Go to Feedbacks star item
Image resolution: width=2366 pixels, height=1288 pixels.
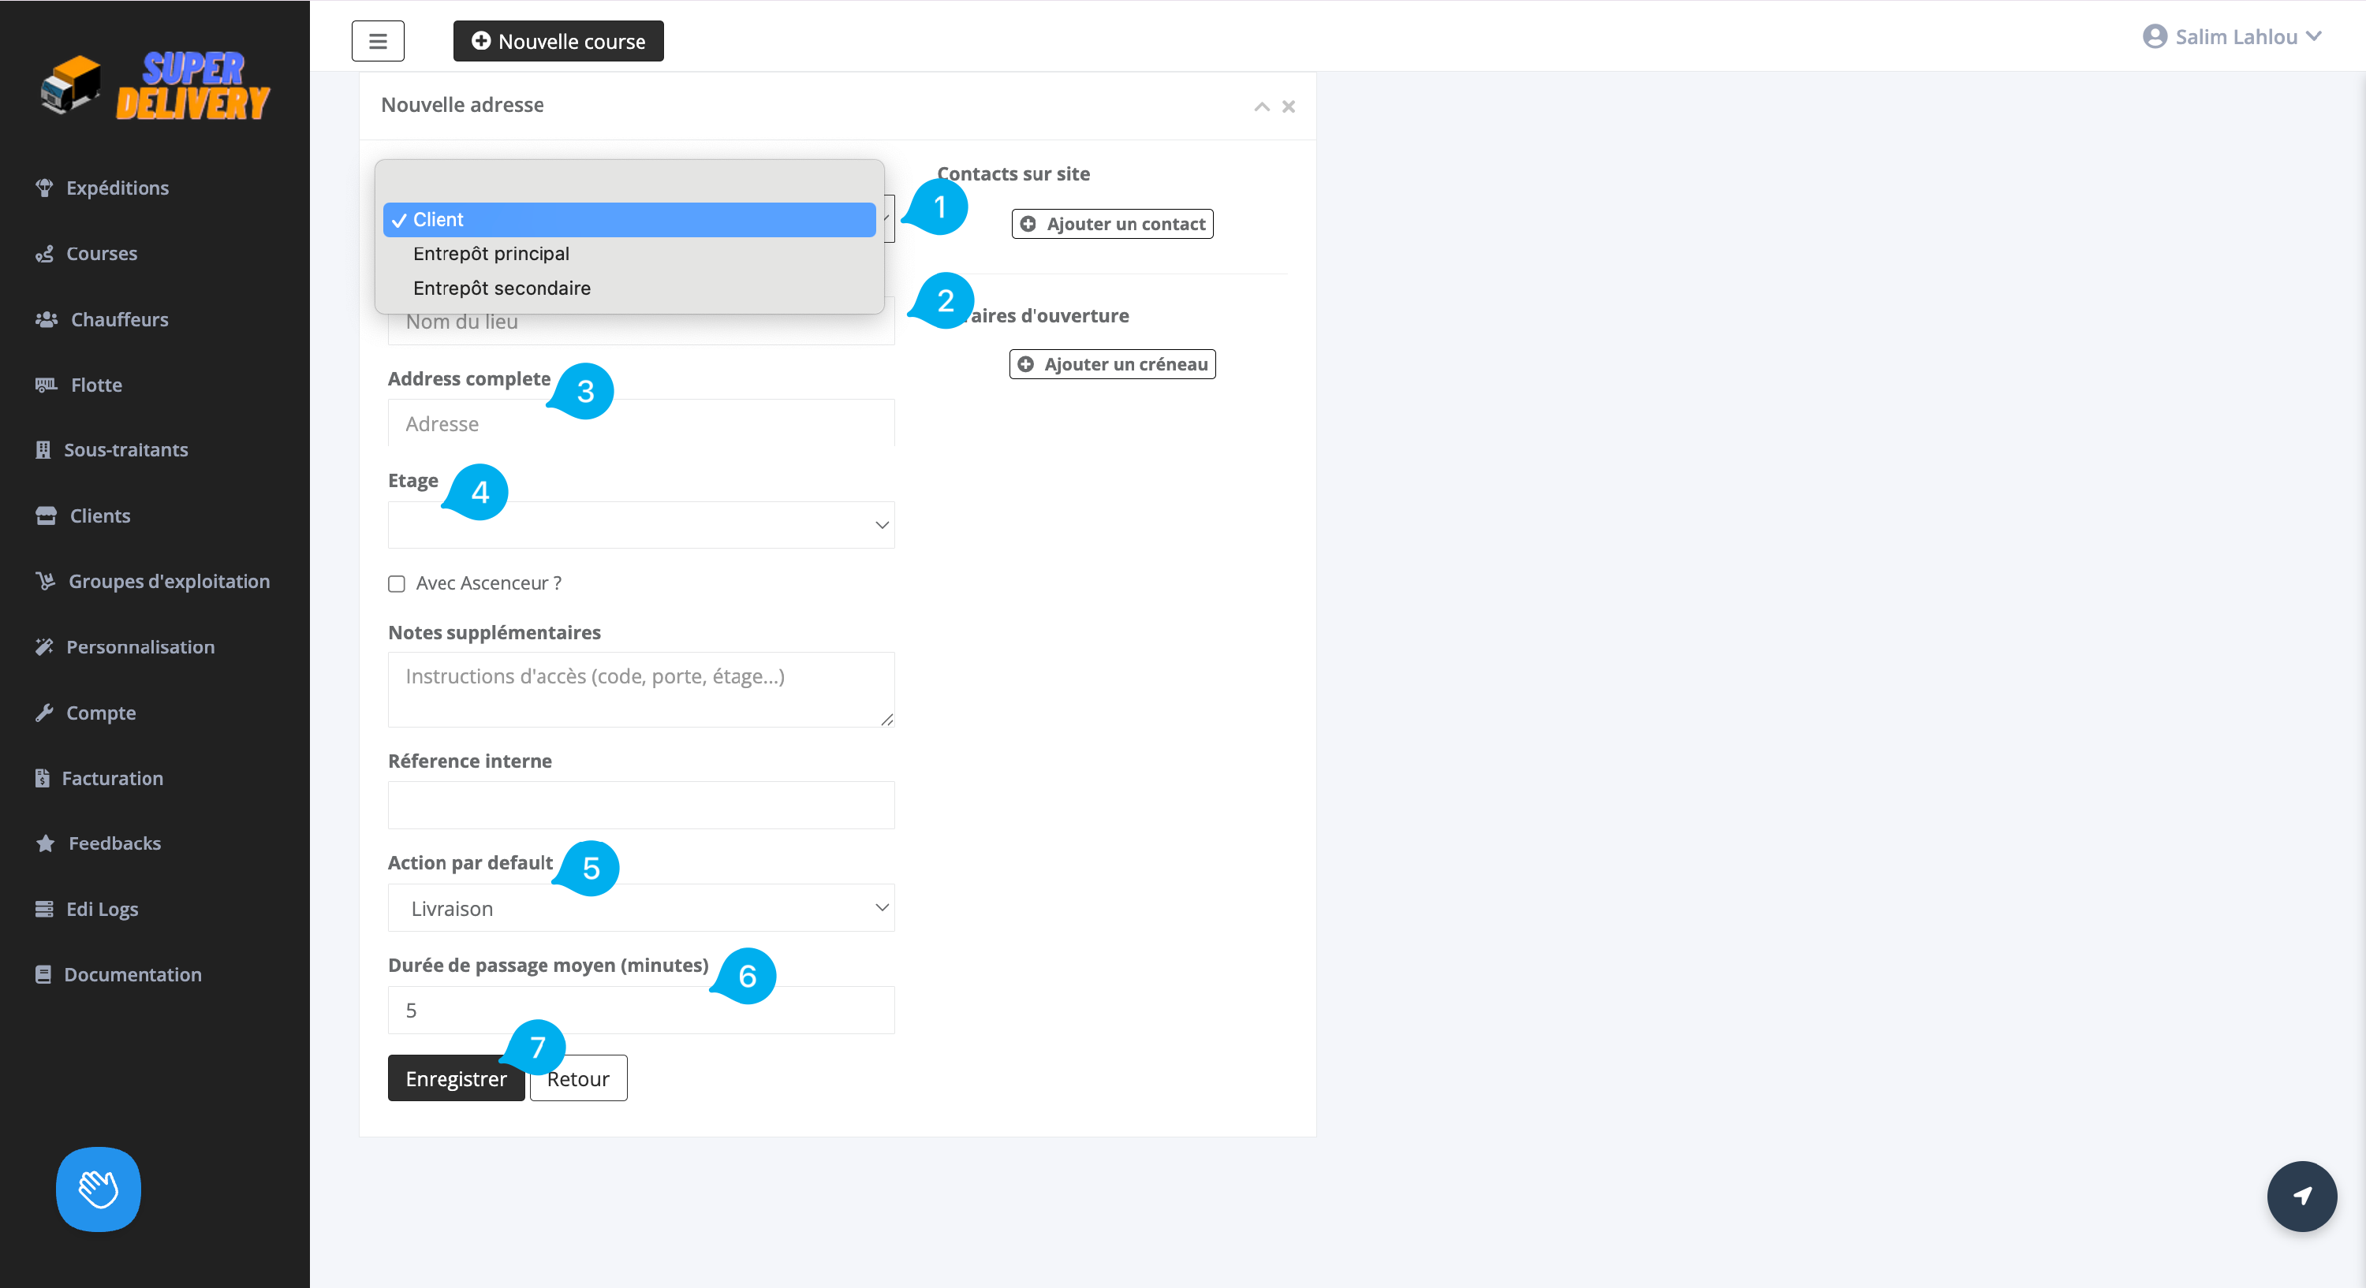(x=114, y=843)
